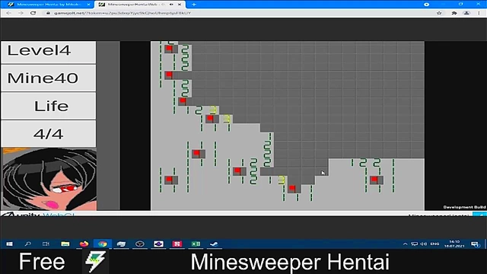
Task: Click the red flag beside unrevealed top row
Action: click(x=171, y=75)
